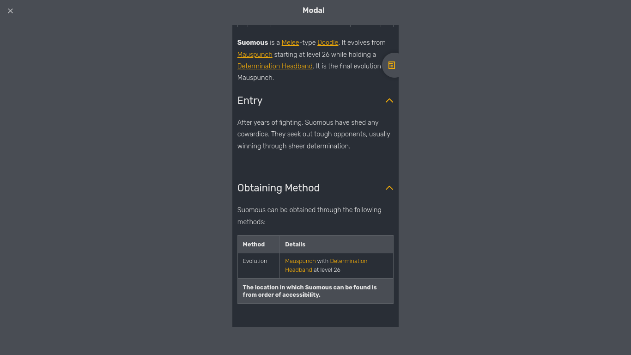
Task: Click Mauspunch link inside the table
Action: pyautogui.click(x=300, y=261)
